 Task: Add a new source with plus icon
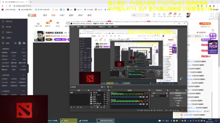point(92,107)
